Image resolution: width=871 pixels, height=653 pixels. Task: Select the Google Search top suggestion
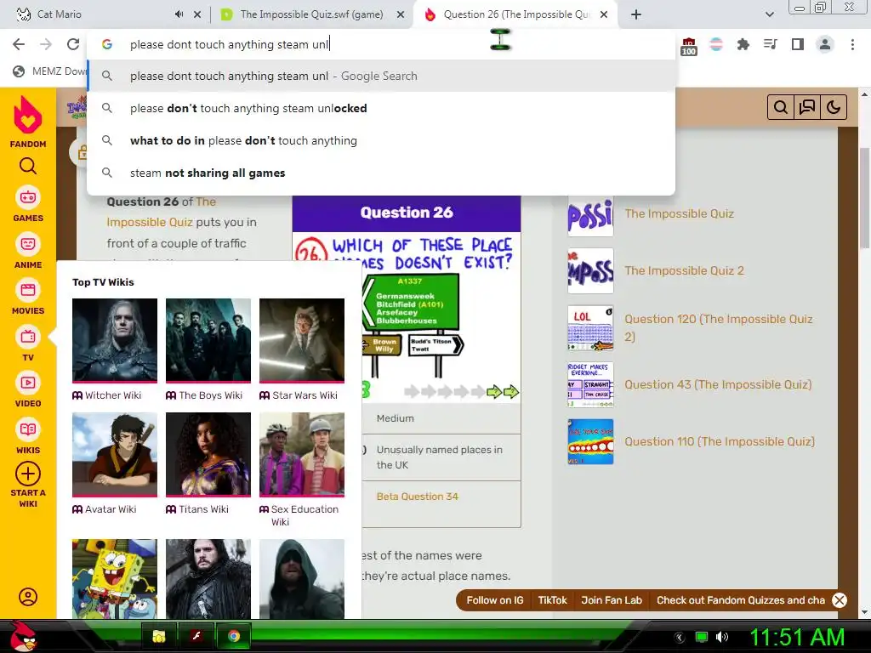pyautogui.click(x=381, y=76)
